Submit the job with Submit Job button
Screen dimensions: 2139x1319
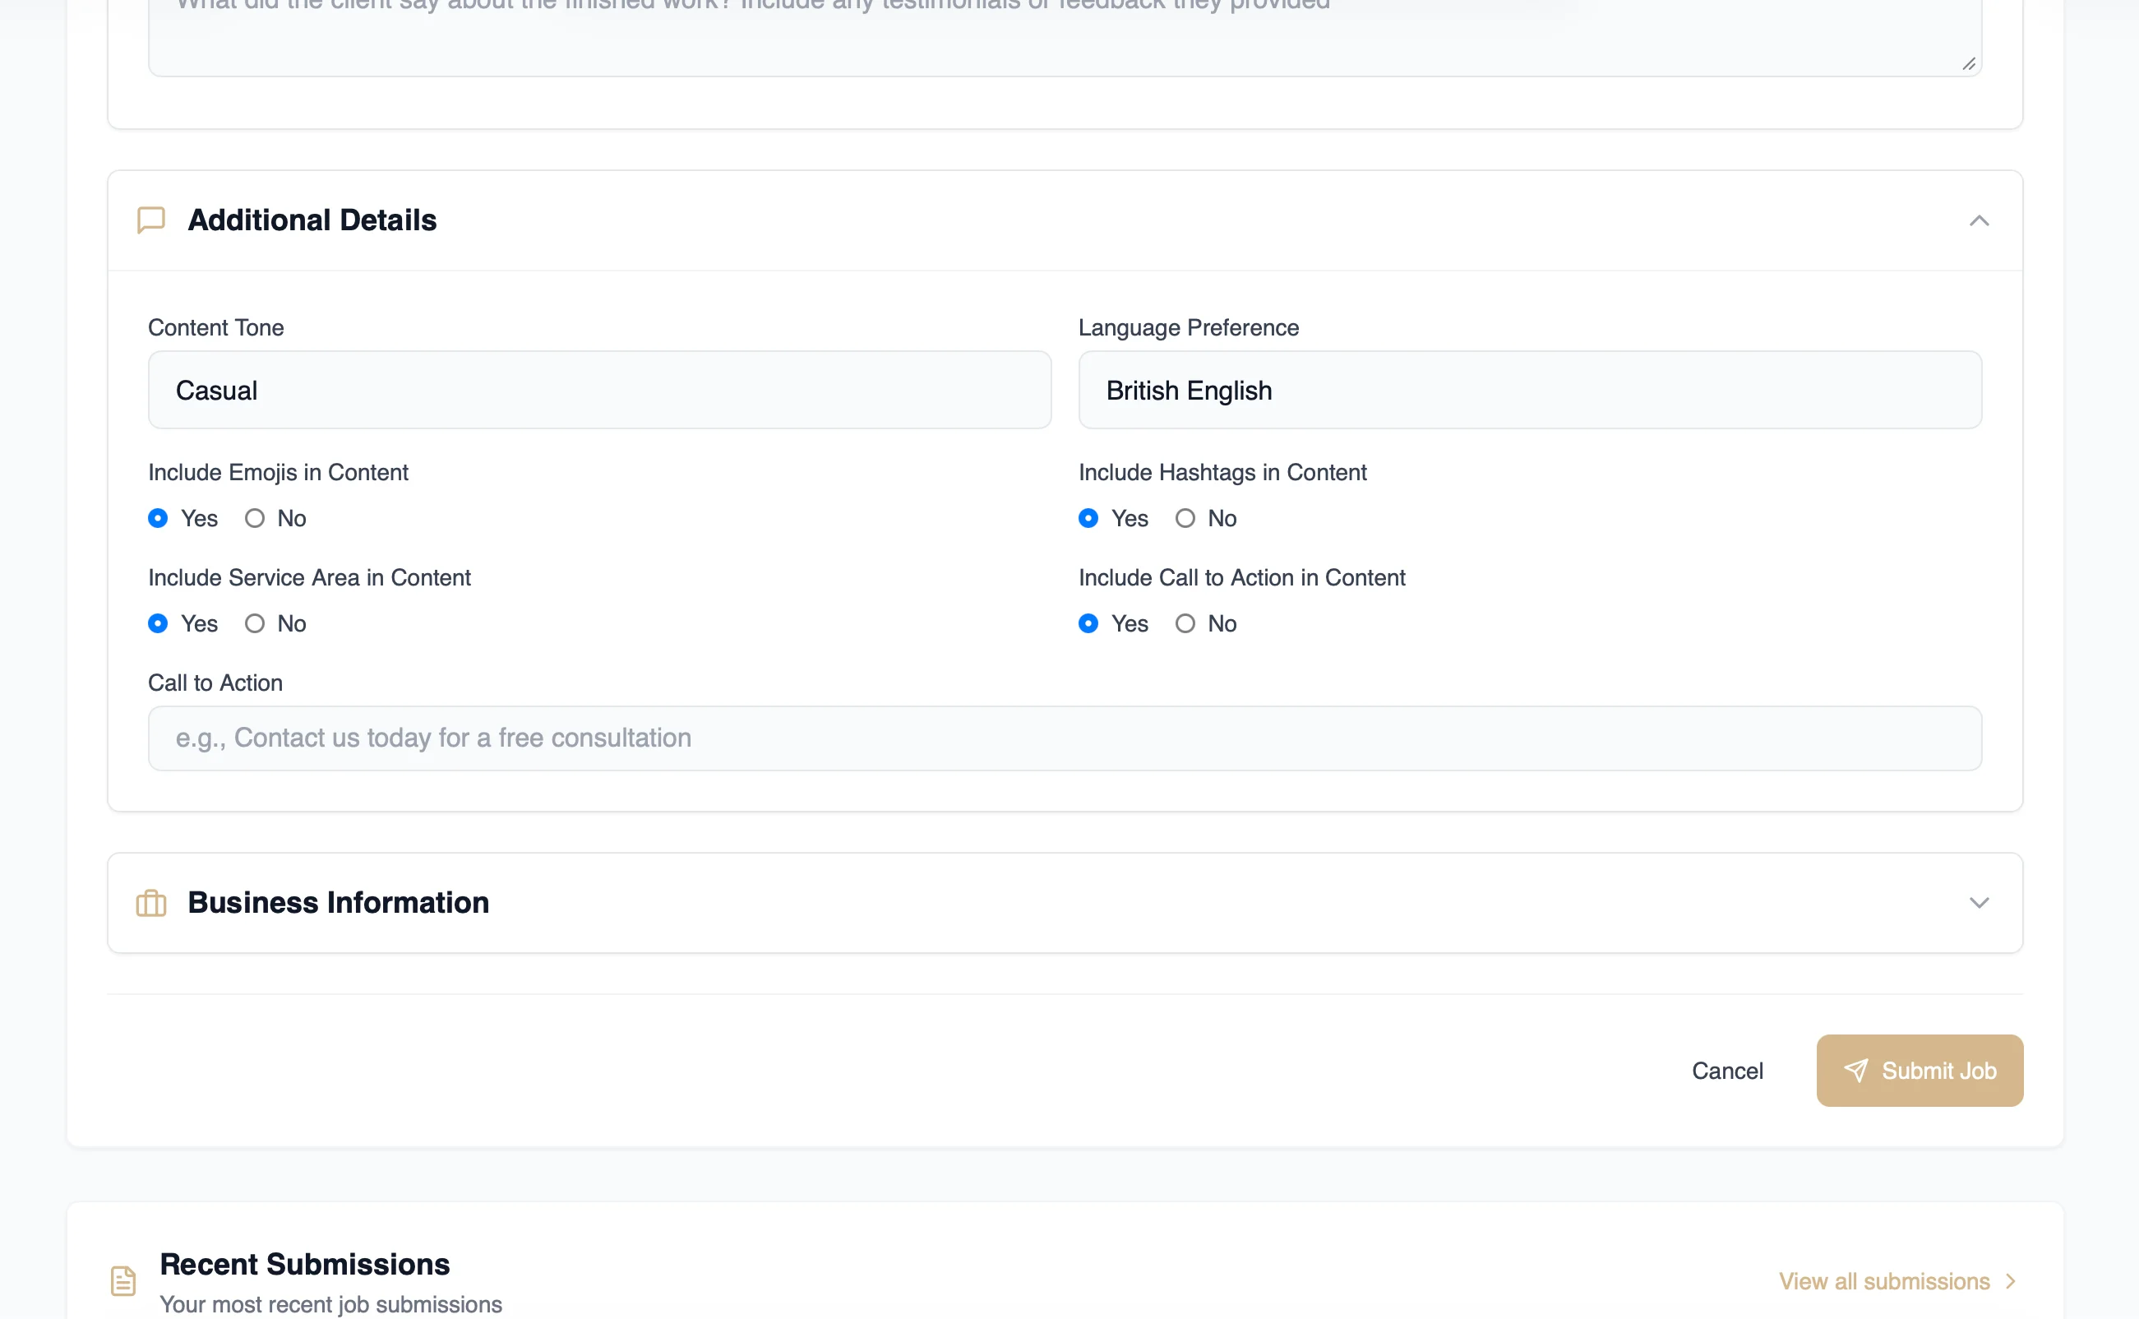coord(1920,1071)
